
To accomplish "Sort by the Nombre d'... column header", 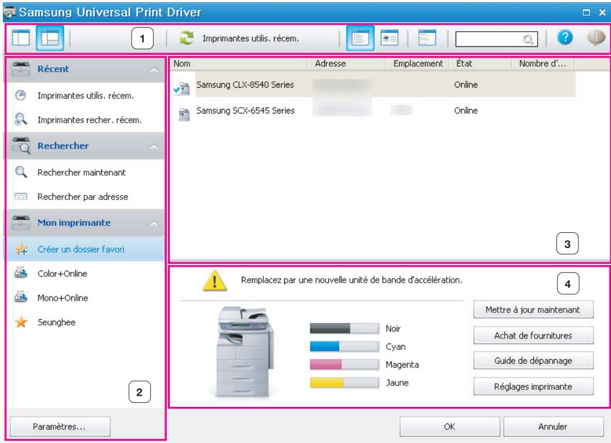I will tap(544, 63).
